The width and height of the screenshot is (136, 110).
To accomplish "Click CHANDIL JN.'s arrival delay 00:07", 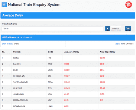I will [x=67, y=76].
